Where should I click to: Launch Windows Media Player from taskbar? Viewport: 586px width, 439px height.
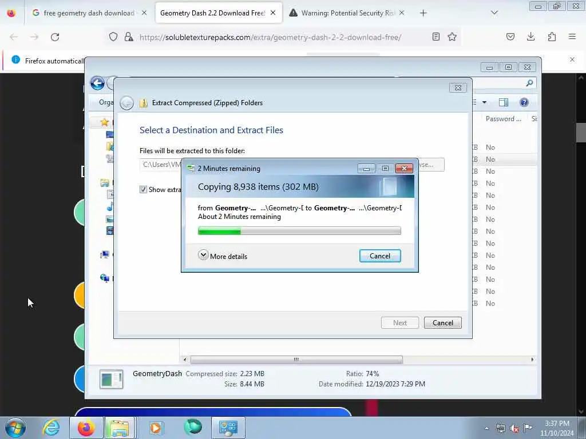click(x=156, y=428)
